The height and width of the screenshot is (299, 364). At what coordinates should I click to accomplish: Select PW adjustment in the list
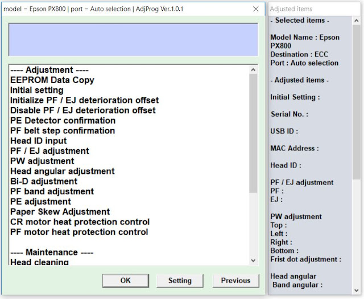point(42,161)
